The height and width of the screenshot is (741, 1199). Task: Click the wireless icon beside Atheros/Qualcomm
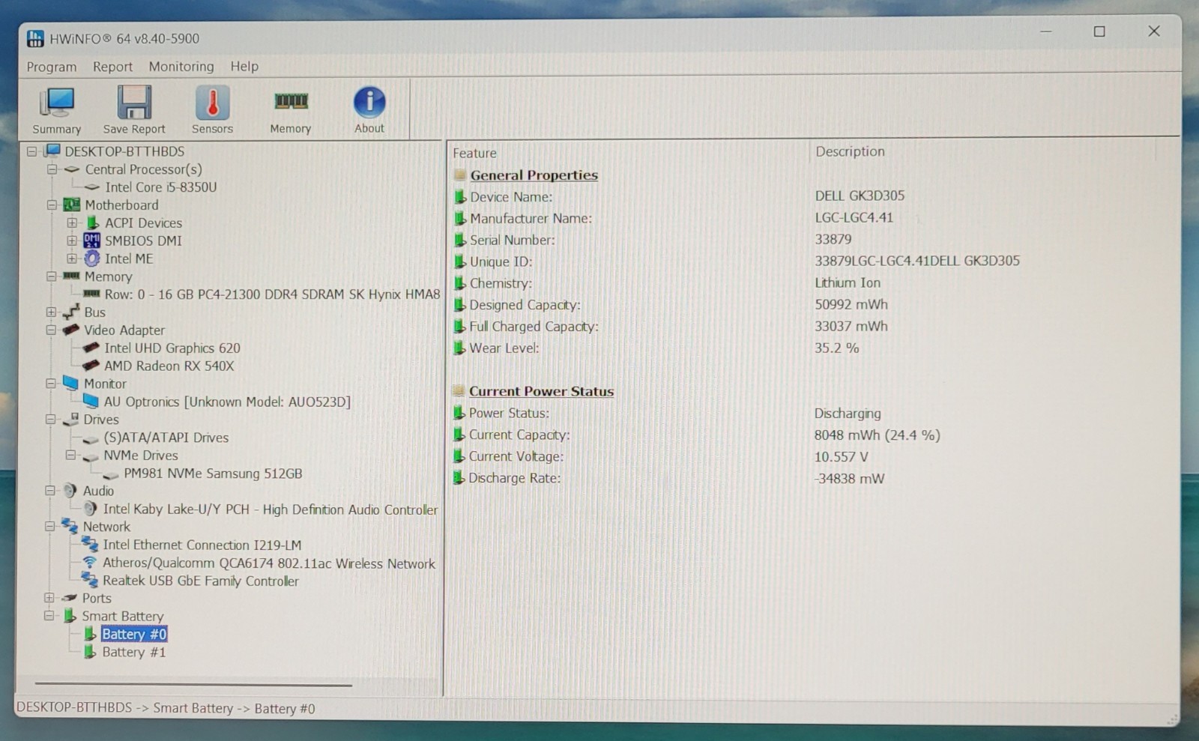pos(89,563)
